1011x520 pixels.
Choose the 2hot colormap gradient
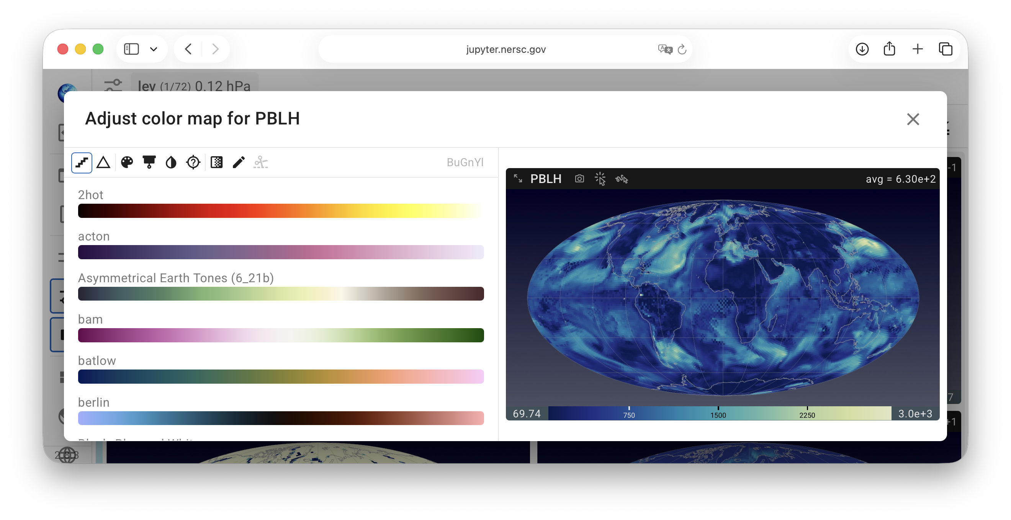click(281, 211)
